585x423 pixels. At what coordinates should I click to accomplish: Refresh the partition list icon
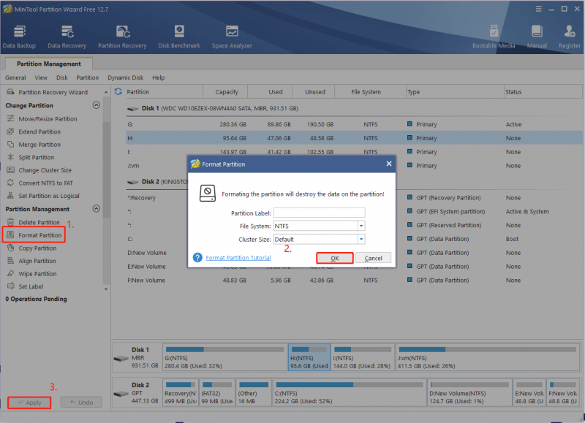click(118, 91)
